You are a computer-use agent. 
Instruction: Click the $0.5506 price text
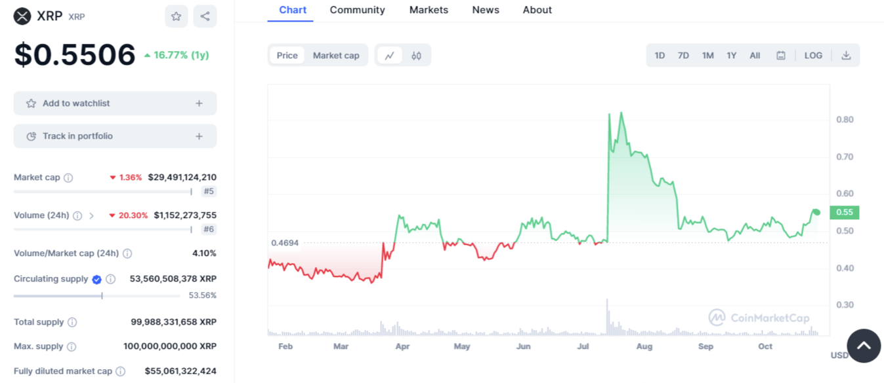[x=75, y=55]
